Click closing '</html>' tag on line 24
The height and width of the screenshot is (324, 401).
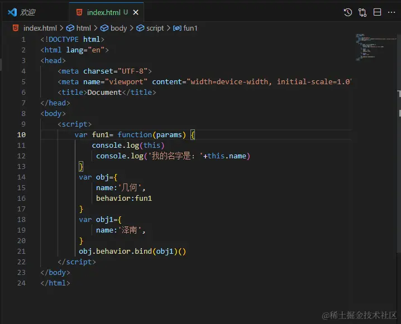coord(55,283)
